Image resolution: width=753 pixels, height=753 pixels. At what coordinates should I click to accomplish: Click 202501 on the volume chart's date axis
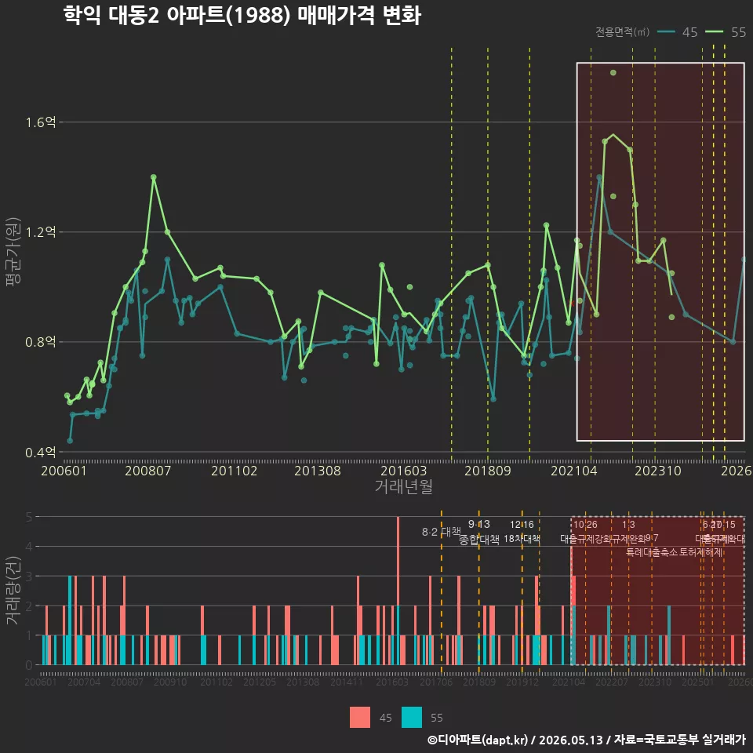point(698,682)
